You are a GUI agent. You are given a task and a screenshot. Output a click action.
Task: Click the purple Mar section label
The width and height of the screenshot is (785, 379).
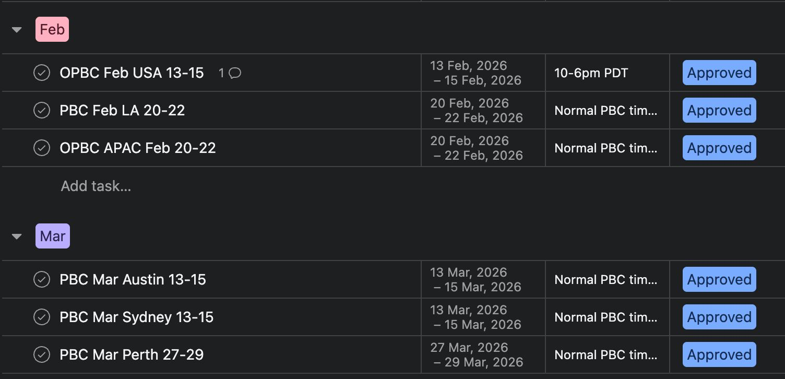(53, 236)
